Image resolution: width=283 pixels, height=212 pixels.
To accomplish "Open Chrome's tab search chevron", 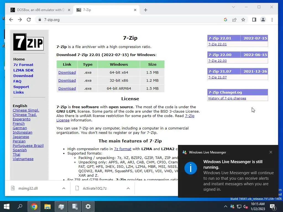I will click(x=233, y=7).
